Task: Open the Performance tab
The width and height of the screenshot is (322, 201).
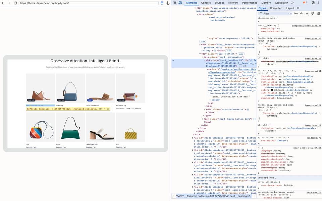Action: tap(250, 3)
